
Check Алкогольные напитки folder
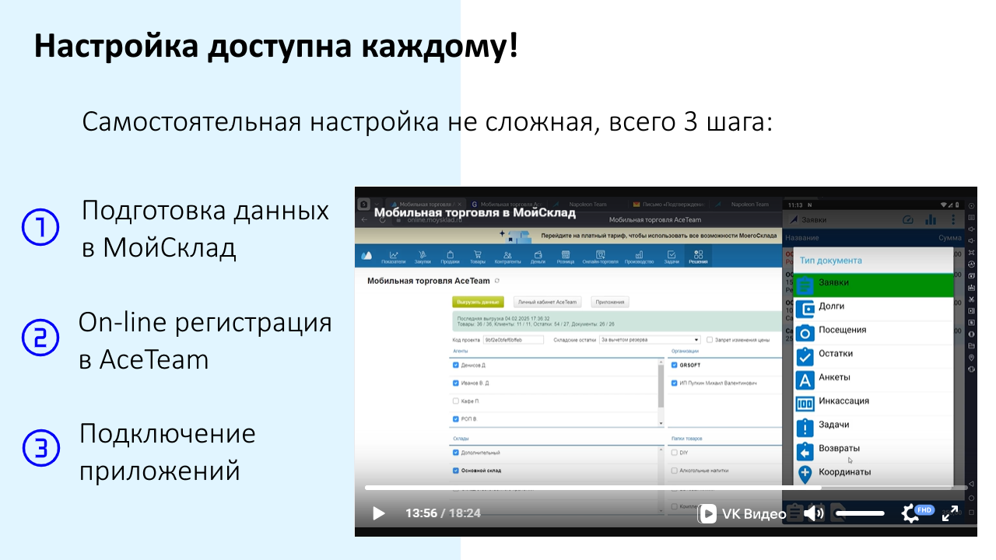[x=674, y=470]
